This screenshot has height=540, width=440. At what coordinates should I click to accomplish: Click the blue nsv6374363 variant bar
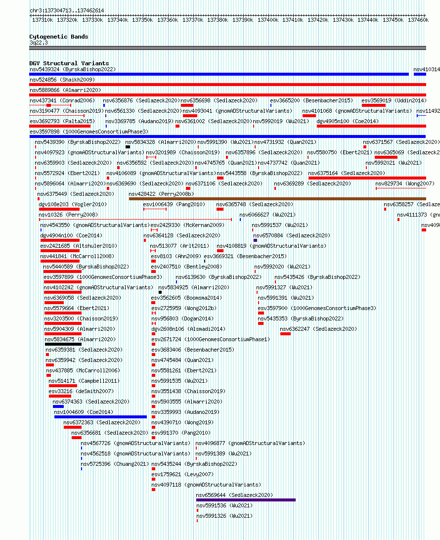click(58, 406)
